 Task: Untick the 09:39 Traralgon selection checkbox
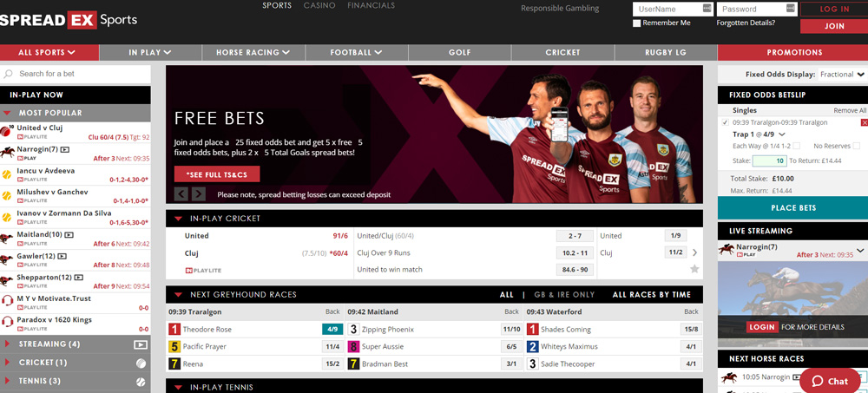pos(725,122)
